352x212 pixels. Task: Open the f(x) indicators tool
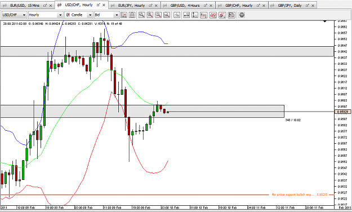click(204, 15)
